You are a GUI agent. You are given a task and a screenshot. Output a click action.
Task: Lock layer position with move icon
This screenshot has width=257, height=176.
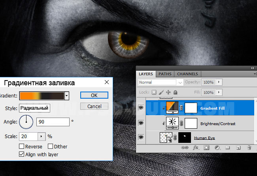[168, 92]
